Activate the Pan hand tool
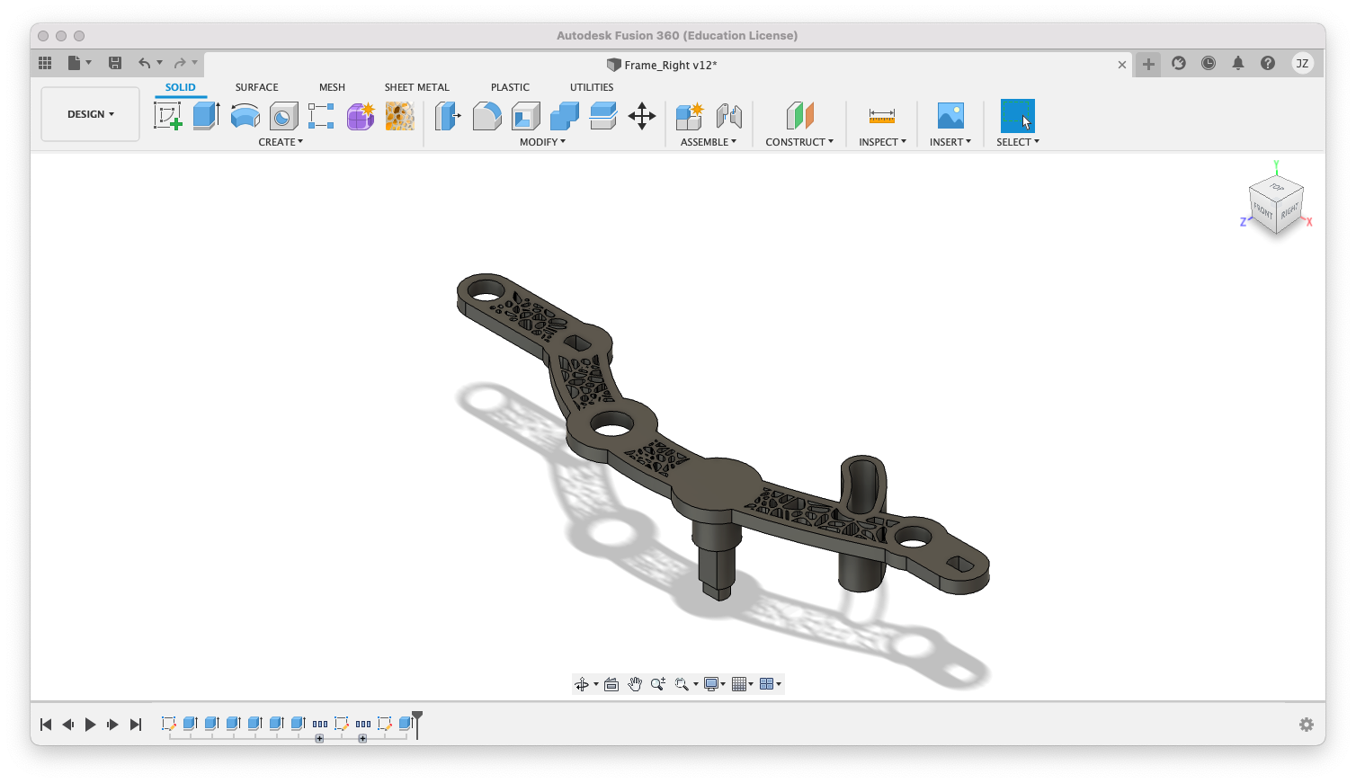1356x783 pixels. pyautogui.click(x=635, y=684)
